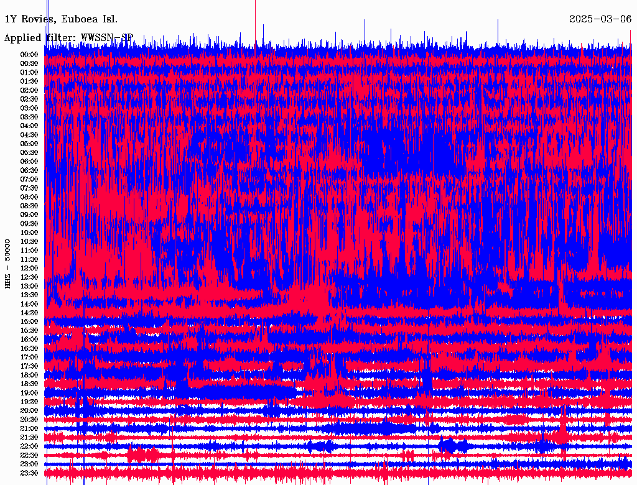Click the 02:30 time label

29,99
